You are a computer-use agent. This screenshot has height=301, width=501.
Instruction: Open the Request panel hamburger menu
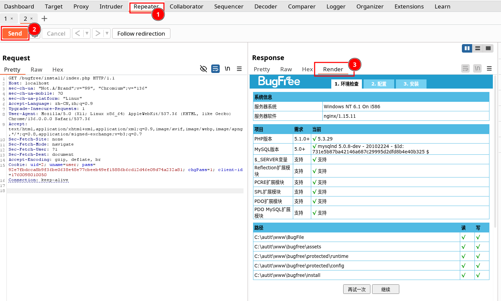coord(239,69)
